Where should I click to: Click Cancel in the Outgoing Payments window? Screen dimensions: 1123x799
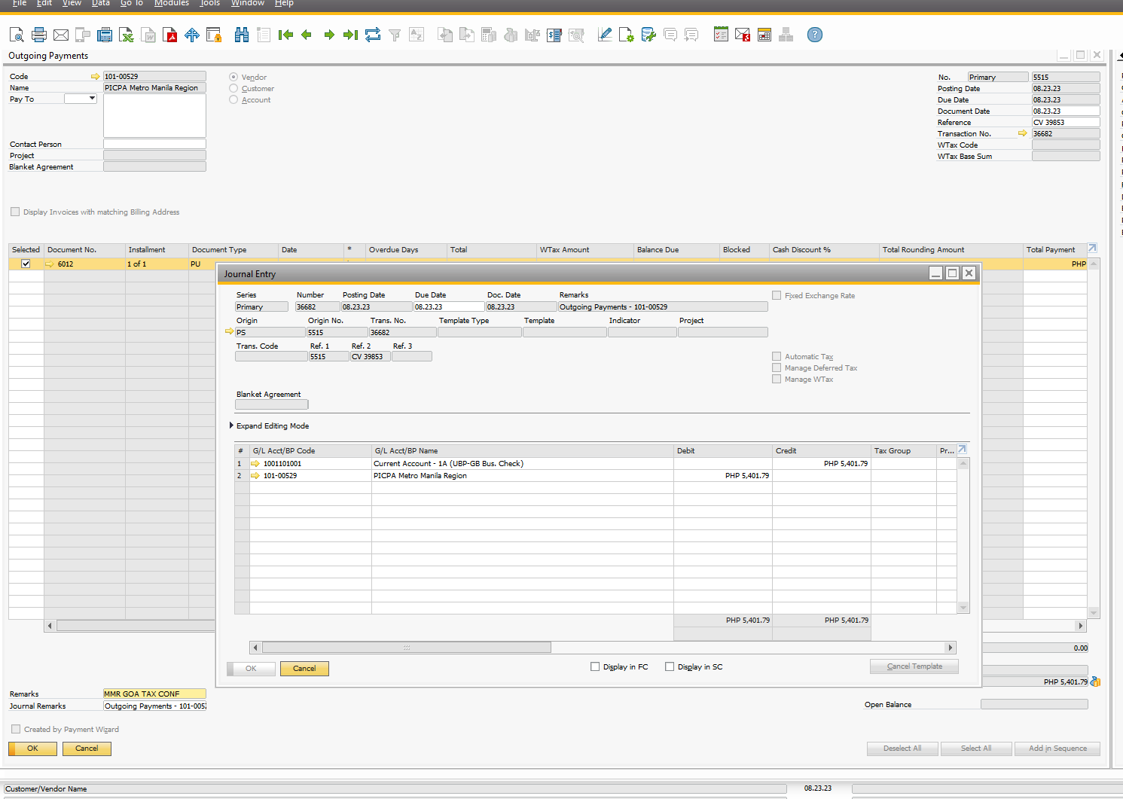pos(87,749)
